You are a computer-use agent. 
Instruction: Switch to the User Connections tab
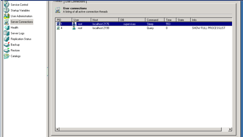75,2
